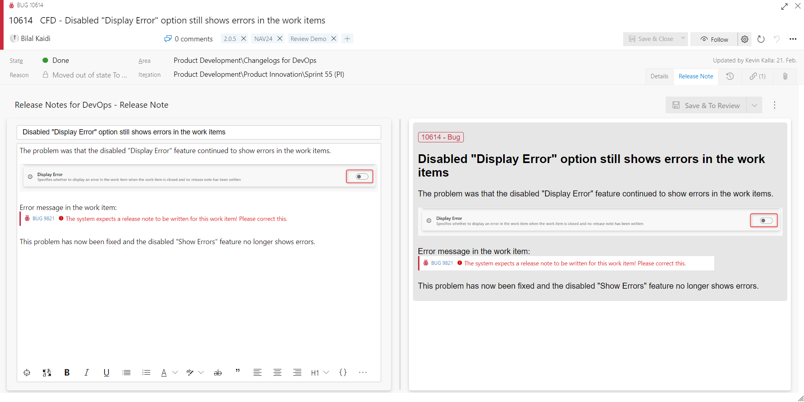Disable the Display Error toggle in the editor
Viewport: 804px width, 402px height.
point(360,176)
